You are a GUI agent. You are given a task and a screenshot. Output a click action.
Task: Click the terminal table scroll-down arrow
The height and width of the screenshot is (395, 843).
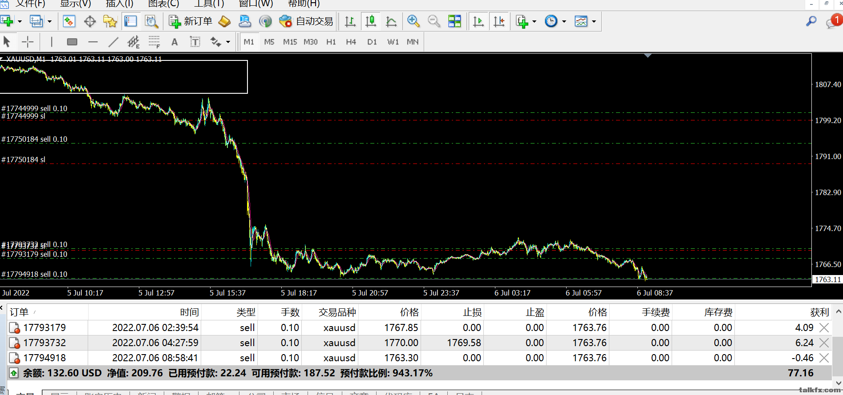838,383
